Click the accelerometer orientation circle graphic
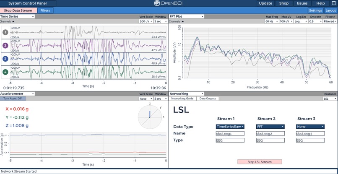338x174 pixels. tap(150, 117)
